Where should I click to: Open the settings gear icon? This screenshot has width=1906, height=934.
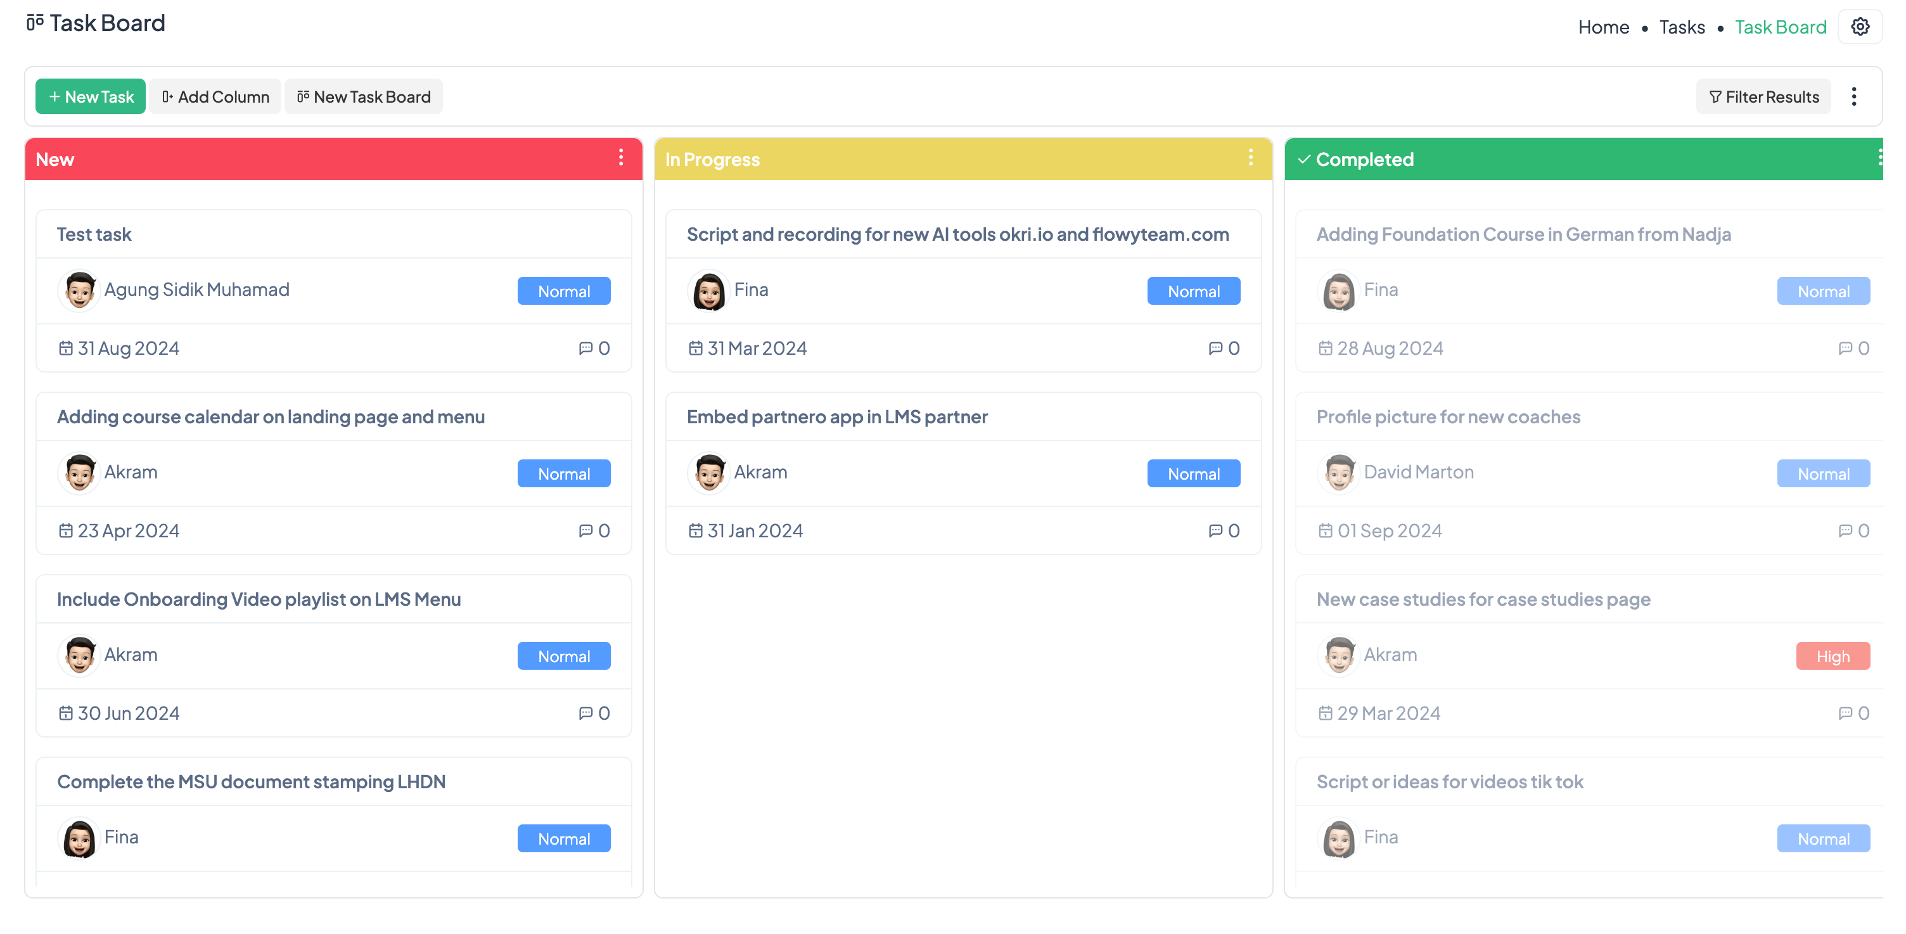(x=1859, y=27)
